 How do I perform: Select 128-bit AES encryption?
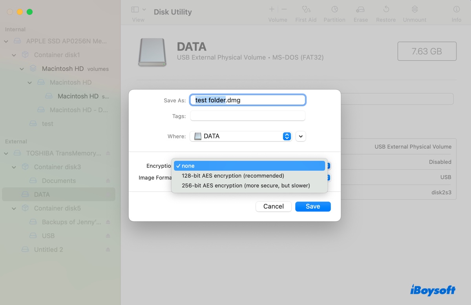click(x=233, y=176)
